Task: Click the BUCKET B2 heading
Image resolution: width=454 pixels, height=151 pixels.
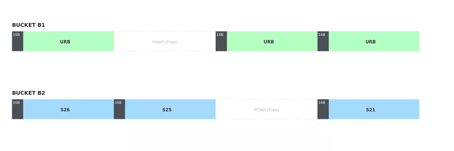Action: (28, 93)
